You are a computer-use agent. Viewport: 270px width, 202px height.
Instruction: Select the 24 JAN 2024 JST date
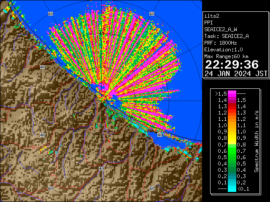click(236, 74)
